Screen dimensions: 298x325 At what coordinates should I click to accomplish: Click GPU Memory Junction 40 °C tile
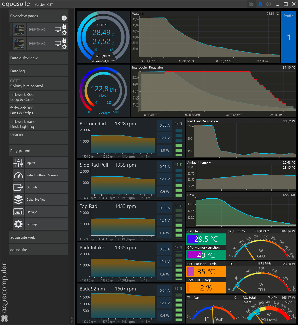[206, 255]
